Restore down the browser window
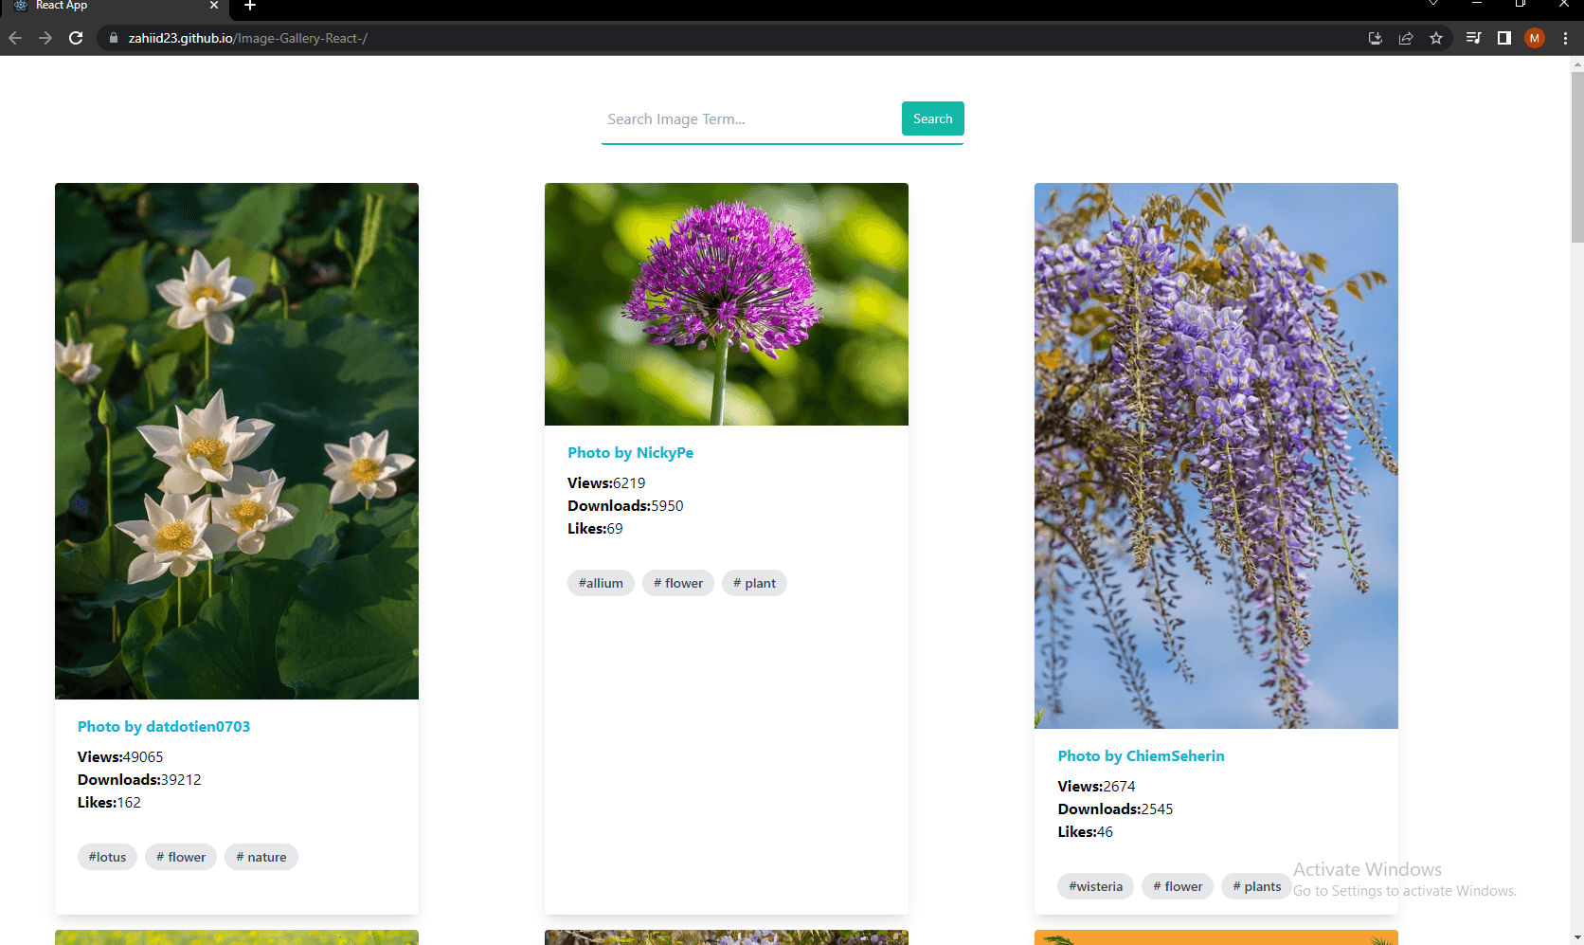This screenshot has width=1584, height=945. tap(1521, 4)
